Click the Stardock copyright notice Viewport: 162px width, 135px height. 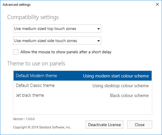click(42, 127)
